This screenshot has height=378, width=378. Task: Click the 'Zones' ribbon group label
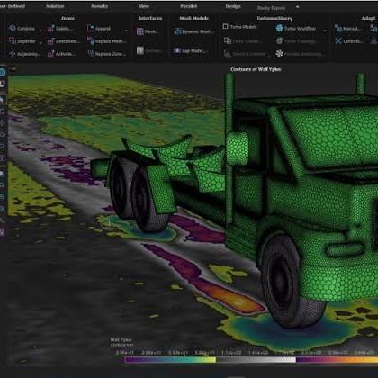67,18
